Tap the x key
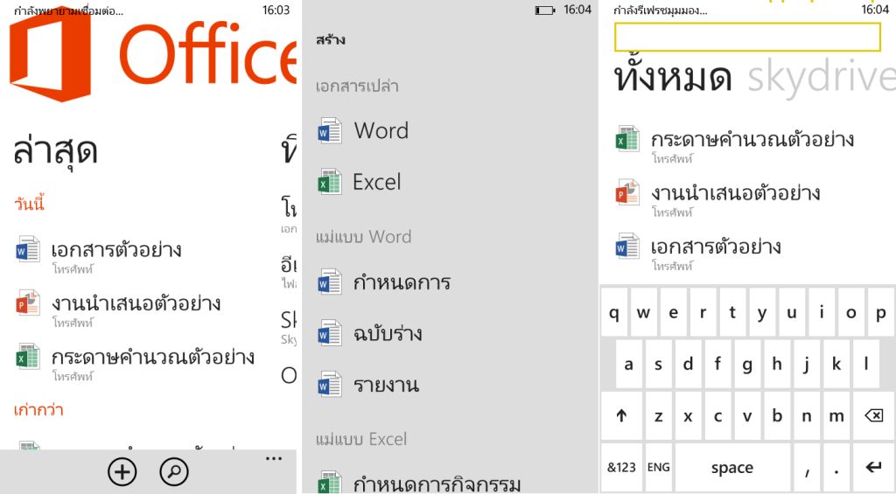This screenshot has height=494, width=896. click(x=688, y=416)
